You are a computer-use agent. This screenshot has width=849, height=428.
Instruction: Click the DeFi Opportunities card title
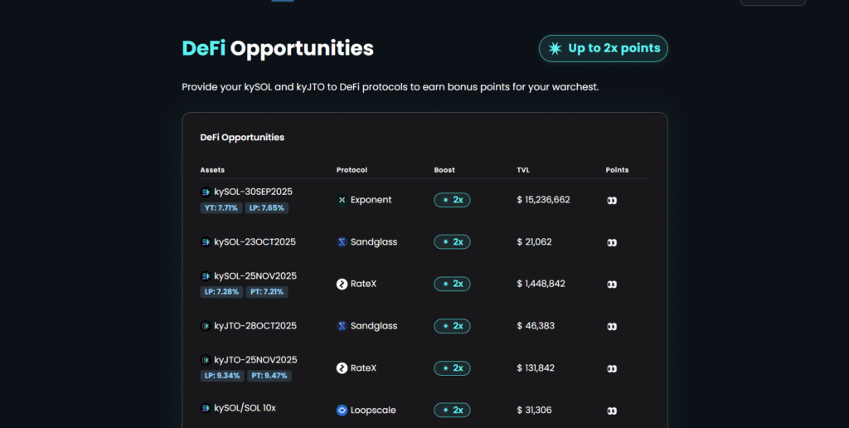(x=242, y=138)
